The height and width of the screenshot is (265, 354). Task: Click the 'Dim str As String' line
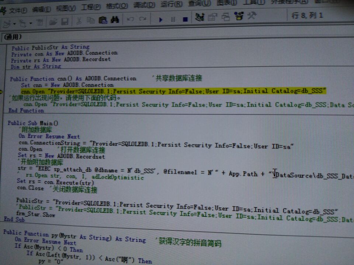pos(36,66)
